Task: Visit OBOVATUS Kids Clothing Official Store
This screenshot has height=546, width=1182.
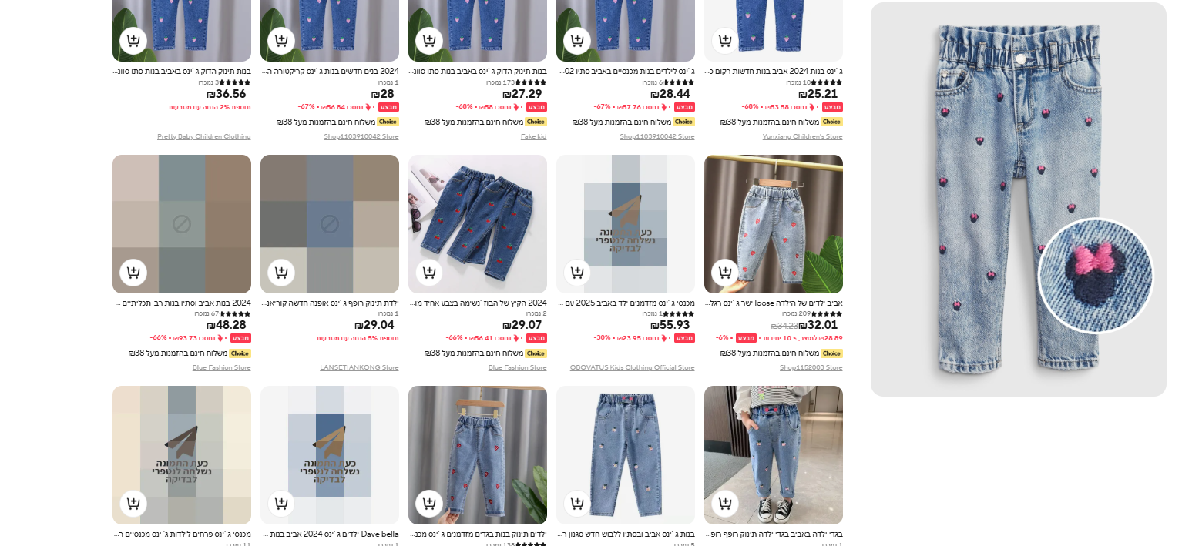Action: 633,367
